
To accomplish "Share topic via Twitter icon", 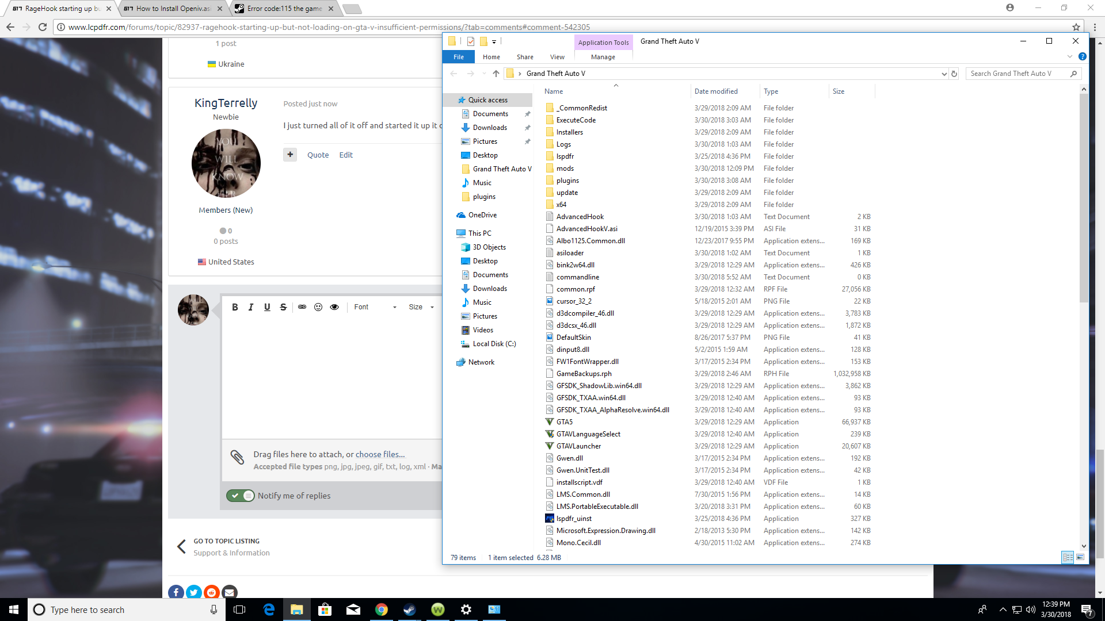I will click(x=194, y=592).
